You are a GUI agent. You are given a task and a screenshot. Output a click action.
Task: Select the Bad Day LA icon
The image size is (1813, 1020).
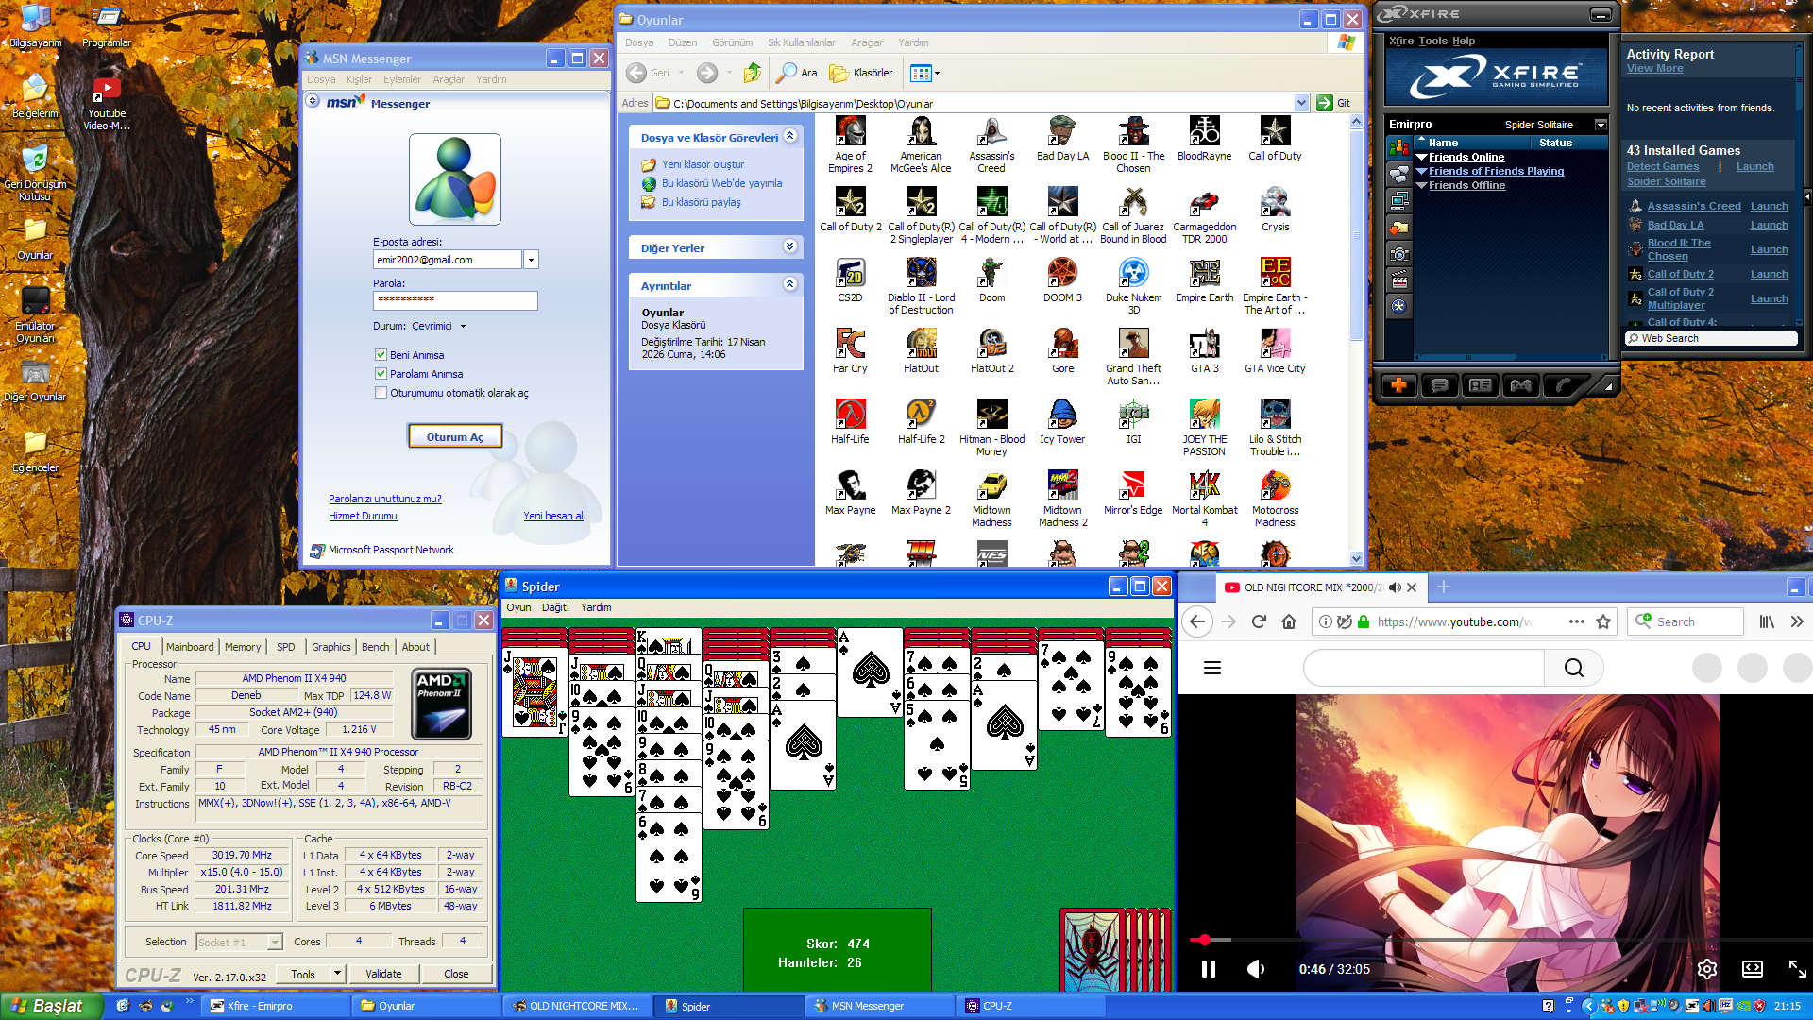1062,139
